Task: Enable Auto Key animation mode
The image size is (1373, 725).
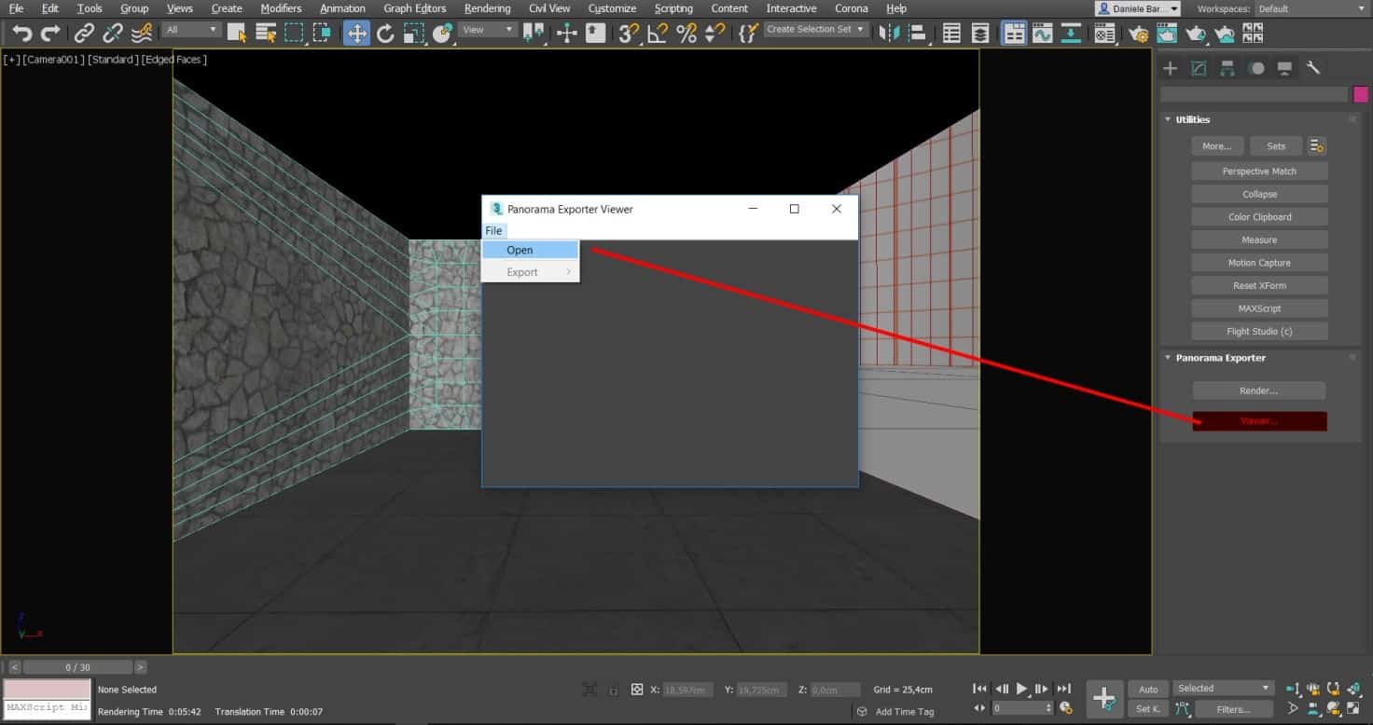Action: 1148,688
